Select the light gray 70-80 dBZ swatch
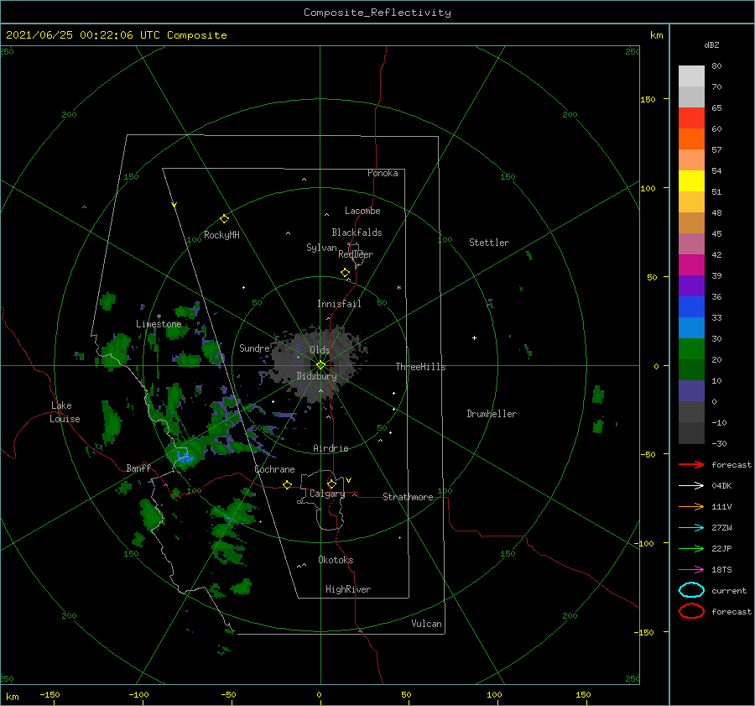This screenshot has width=755, height=706. pyautogui.click(x=691, y=76)
